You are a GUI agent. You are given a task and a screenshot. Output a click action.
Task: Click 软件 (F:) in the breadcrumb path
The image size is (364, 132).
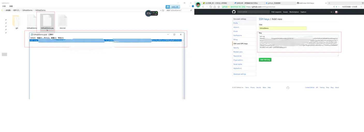tap(16, 10)
